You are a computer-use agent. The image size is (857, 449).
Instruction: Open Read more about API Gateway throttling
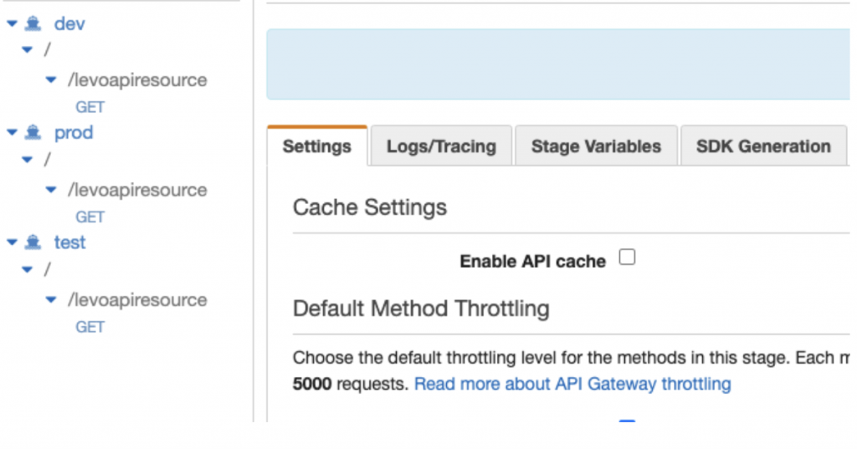[572, 384]
